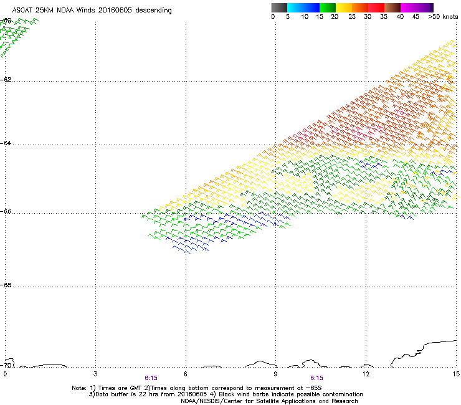Click the '35' label under the color bar

(384, 17)
